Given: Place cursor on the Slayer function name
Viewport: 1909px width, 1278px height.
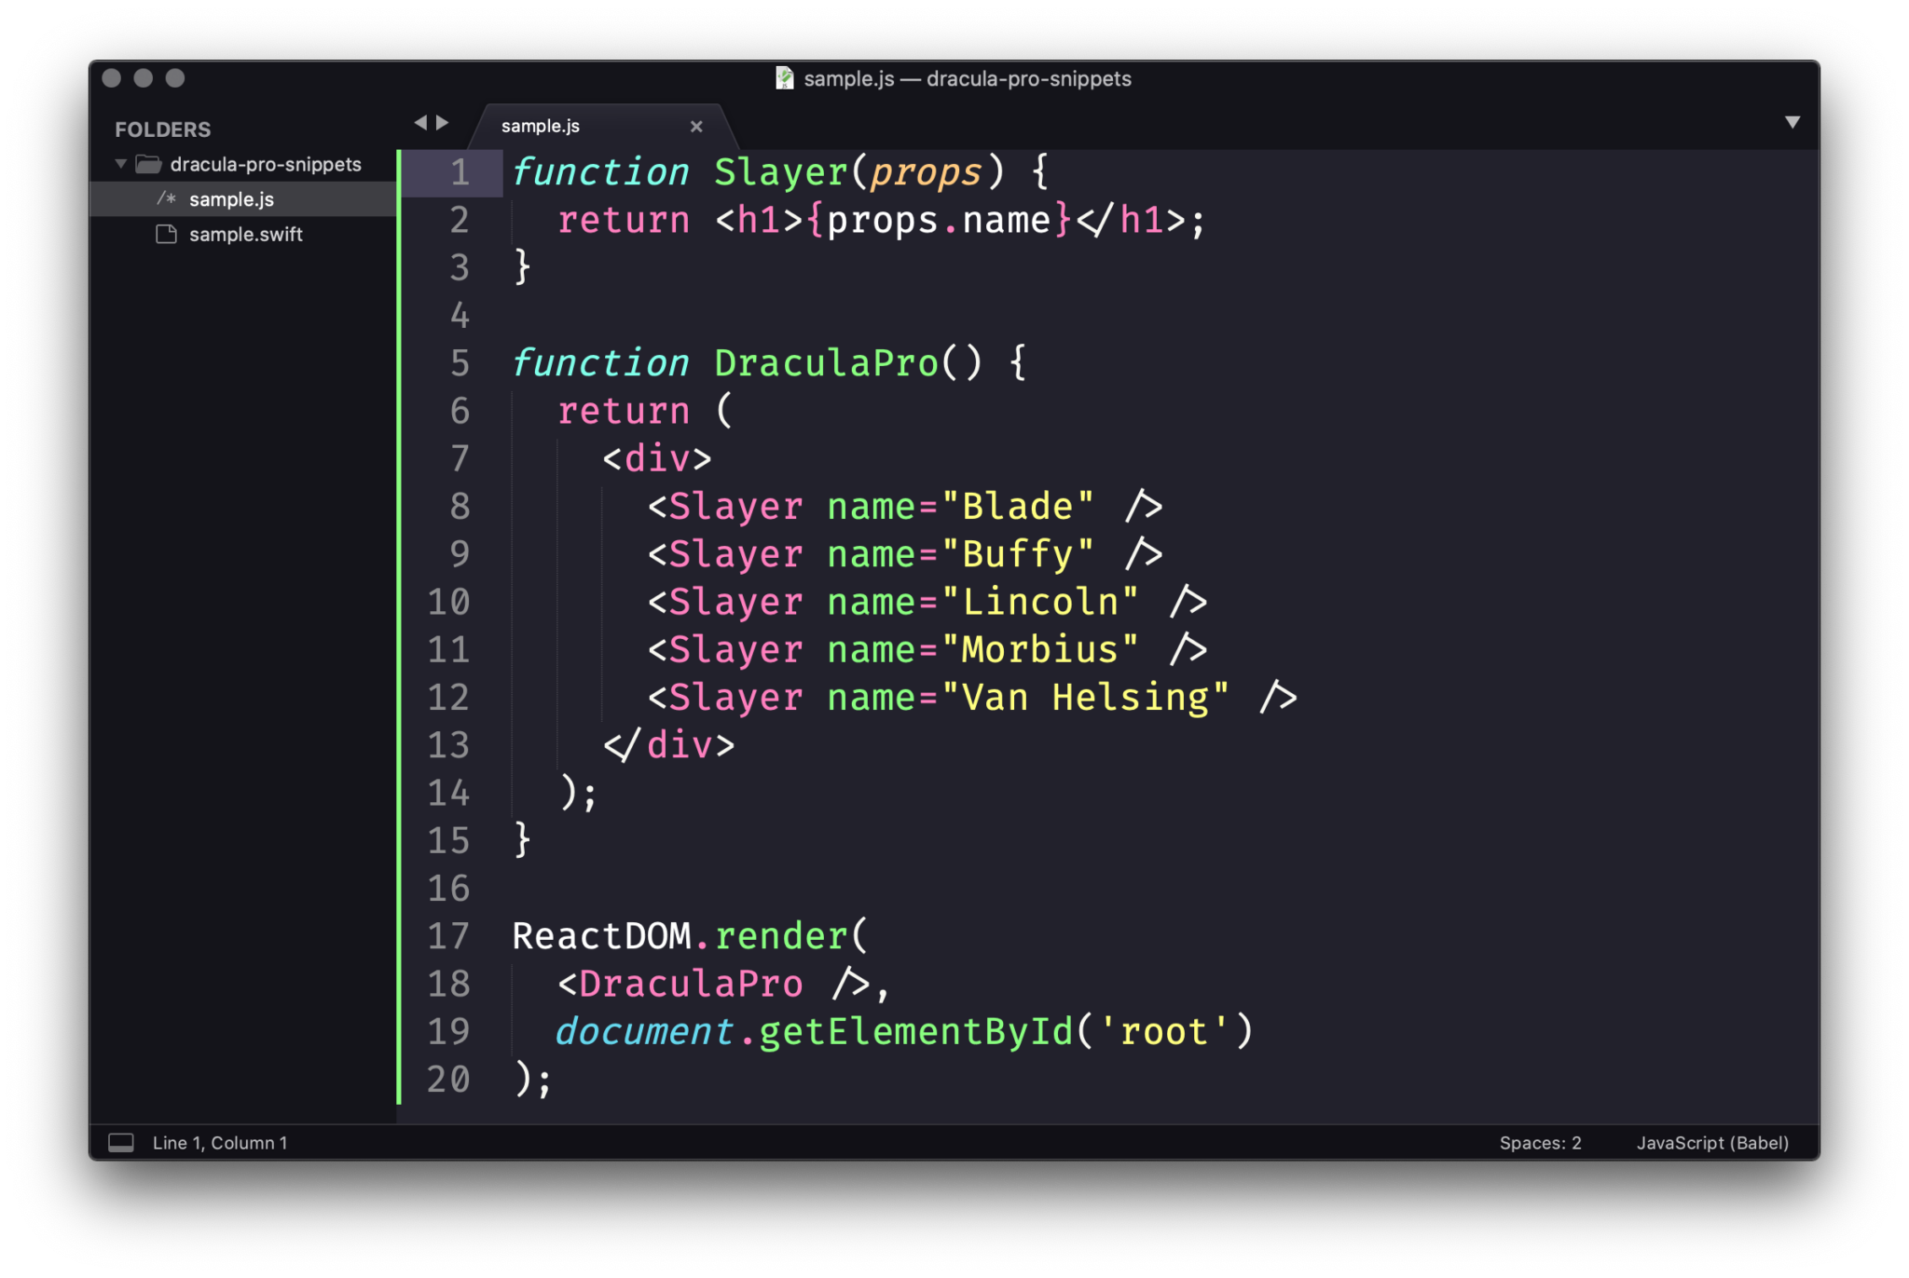Looking at the screenshot, I should pos(781,173).
